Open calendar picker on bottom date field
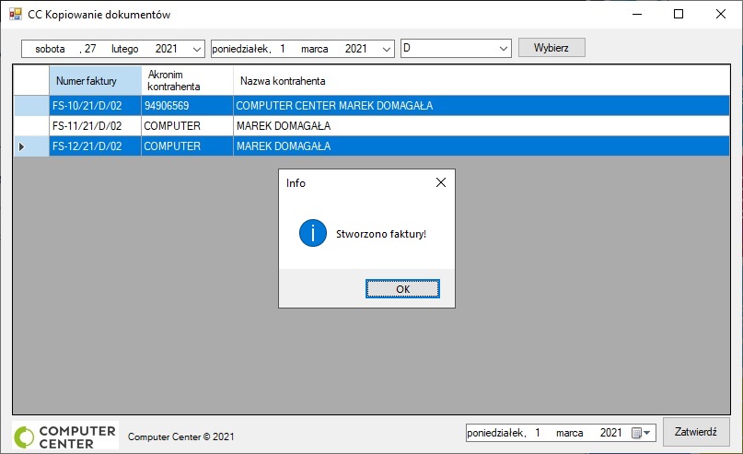 point(642,433)
